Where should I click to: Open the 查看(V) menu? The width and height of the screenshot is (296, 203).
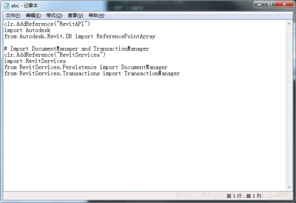pyautogui.click(x=75, y=16)
